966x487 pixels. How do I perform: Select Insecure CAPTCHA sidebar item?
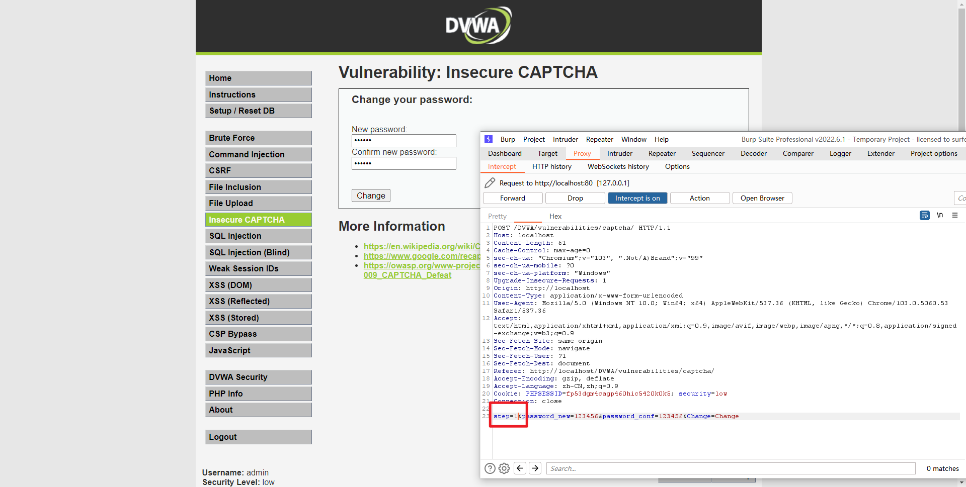tap(259, 220)
